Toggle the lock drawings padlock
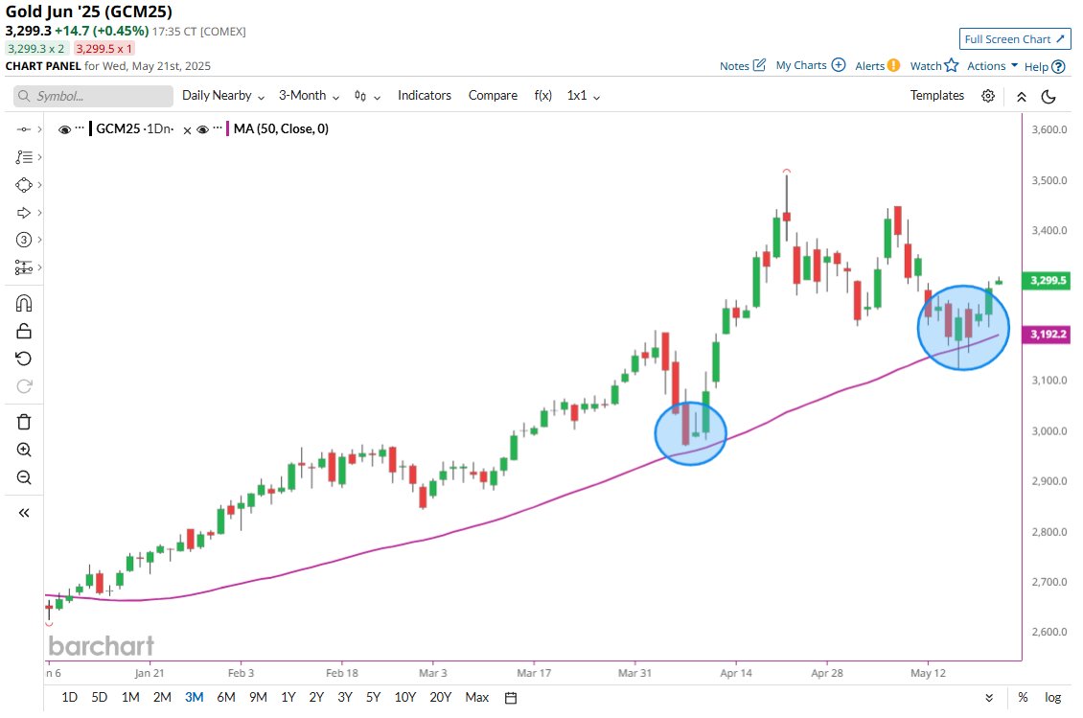 pos(24,331)
